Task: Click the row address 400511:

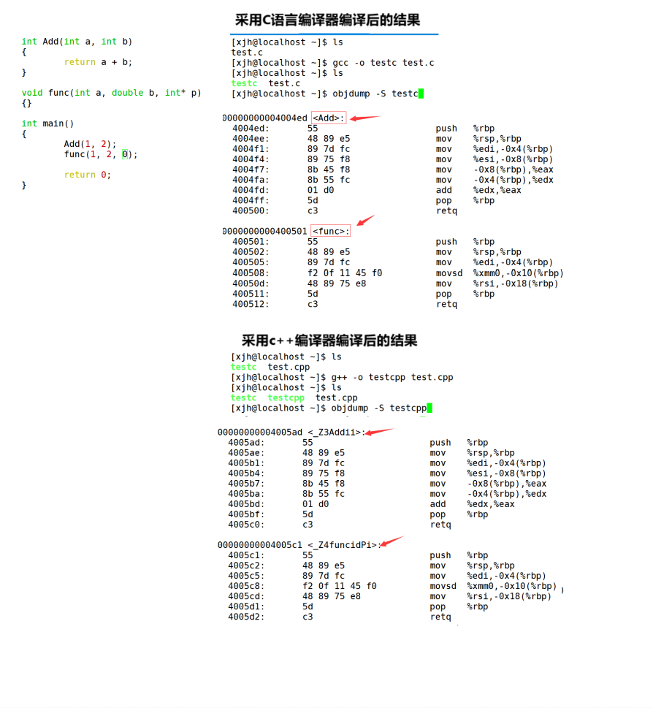Action: (251, 294)
